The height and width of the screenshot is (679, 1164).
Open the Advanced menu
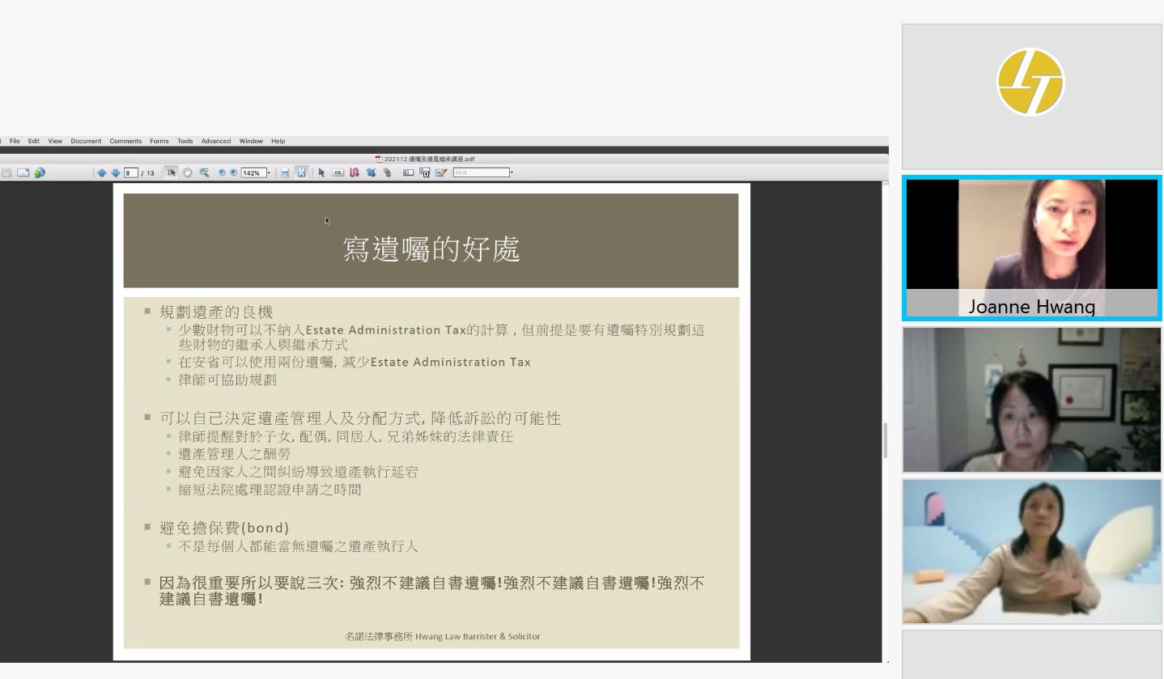216,141
